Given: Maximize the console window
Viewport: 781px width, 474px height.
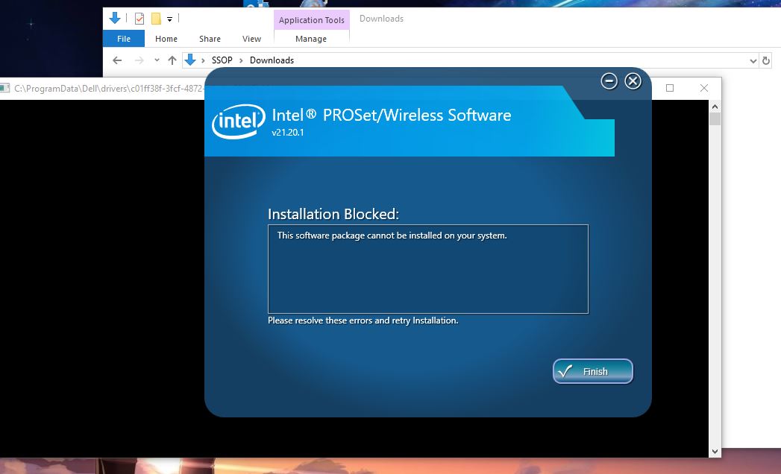Looking at the screenshot, I should (x=670, y=88).
